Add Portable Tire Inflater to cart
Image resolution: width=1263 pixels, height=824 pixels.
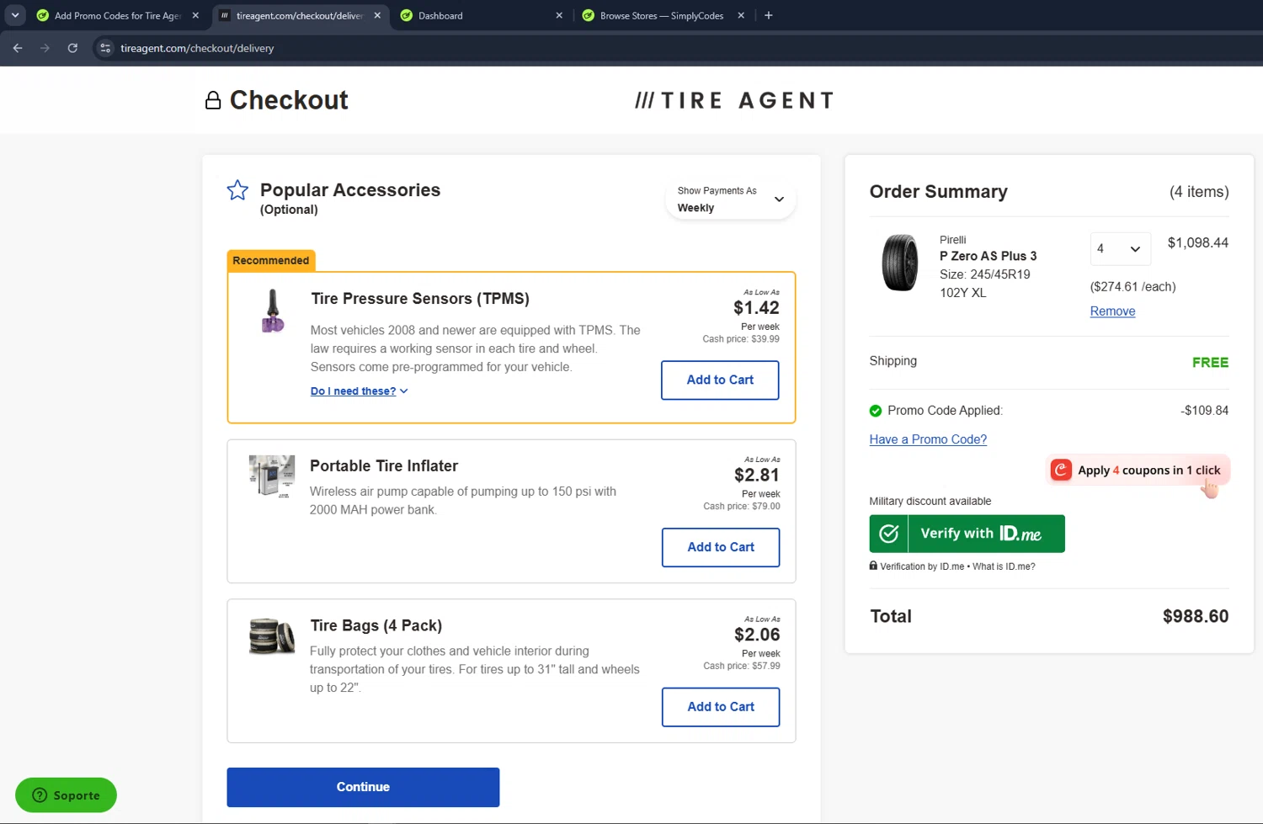click(721, 547)
